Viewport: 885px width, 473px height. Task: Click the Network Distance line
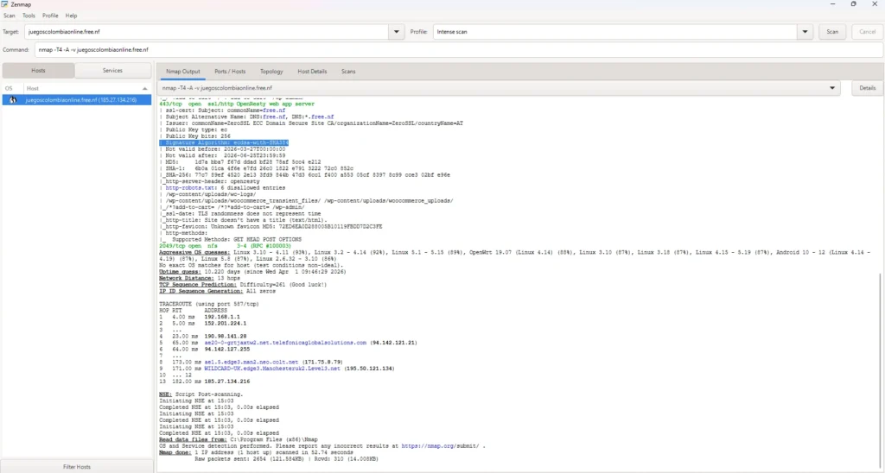click(x=200, y=279)
